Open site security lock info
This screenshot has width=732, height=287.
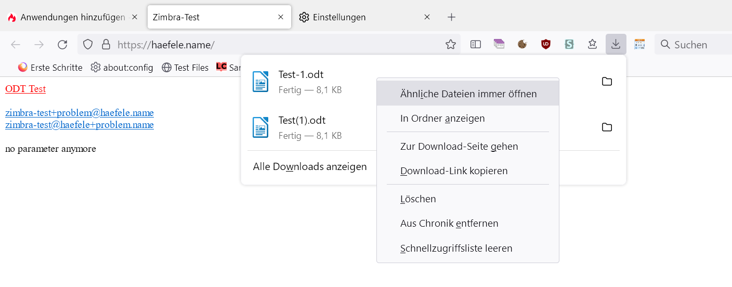[106, 45]
